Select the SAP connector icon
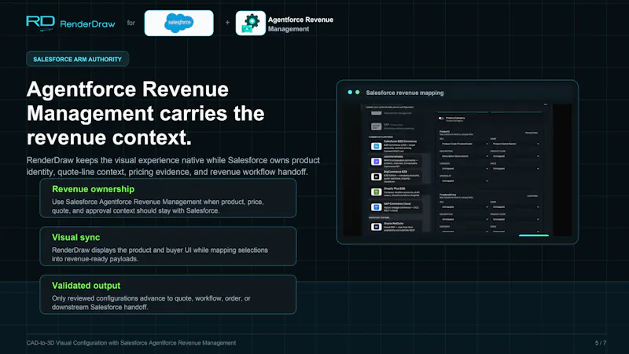This screenshot has width=629, height=354. point(377,126)
